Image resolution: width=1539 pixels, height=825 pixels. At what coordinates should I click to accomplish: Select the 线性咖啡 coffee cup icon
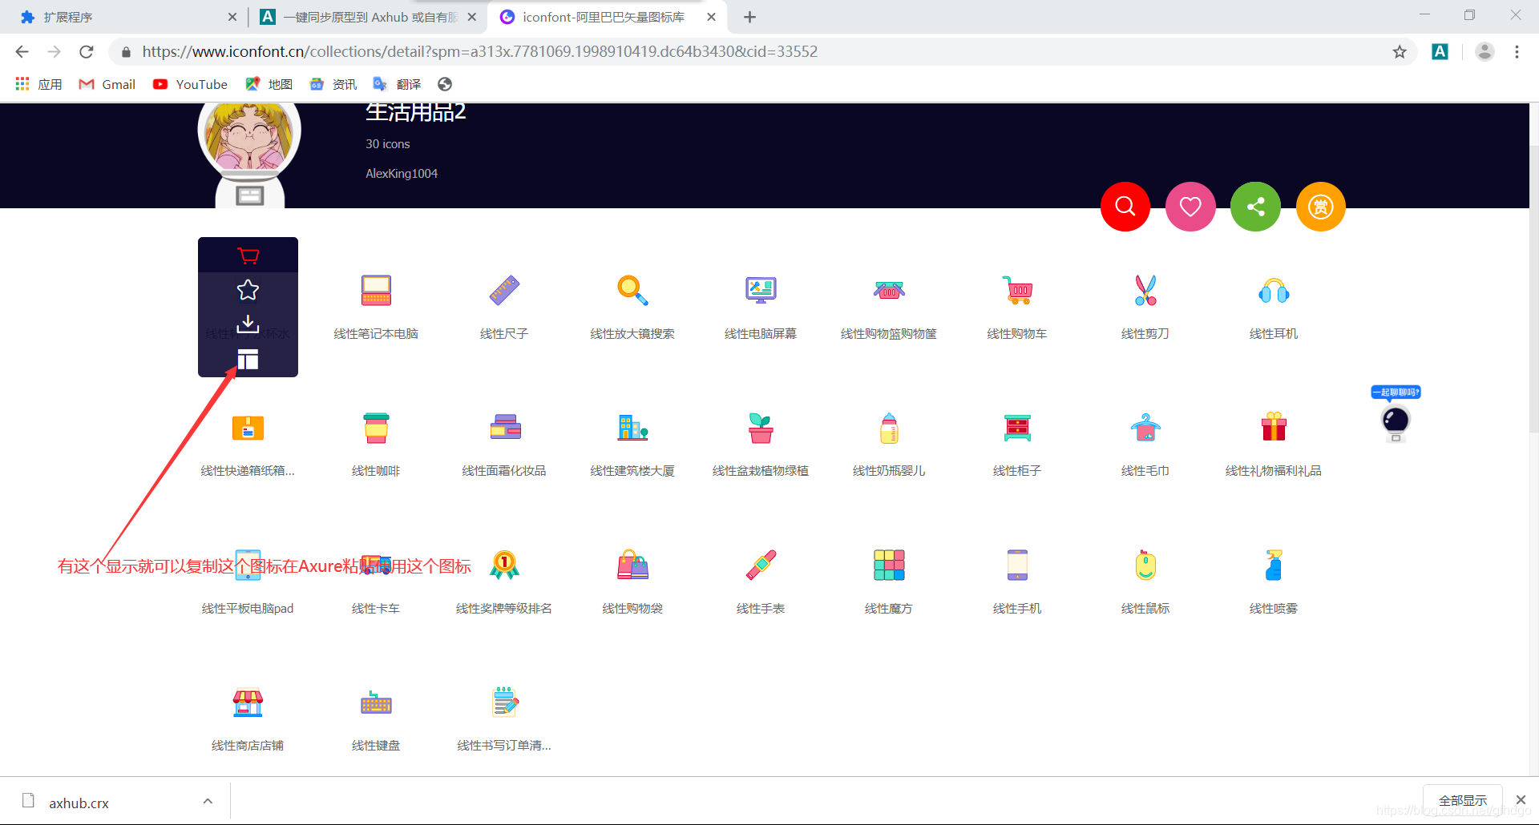[376, 428]
